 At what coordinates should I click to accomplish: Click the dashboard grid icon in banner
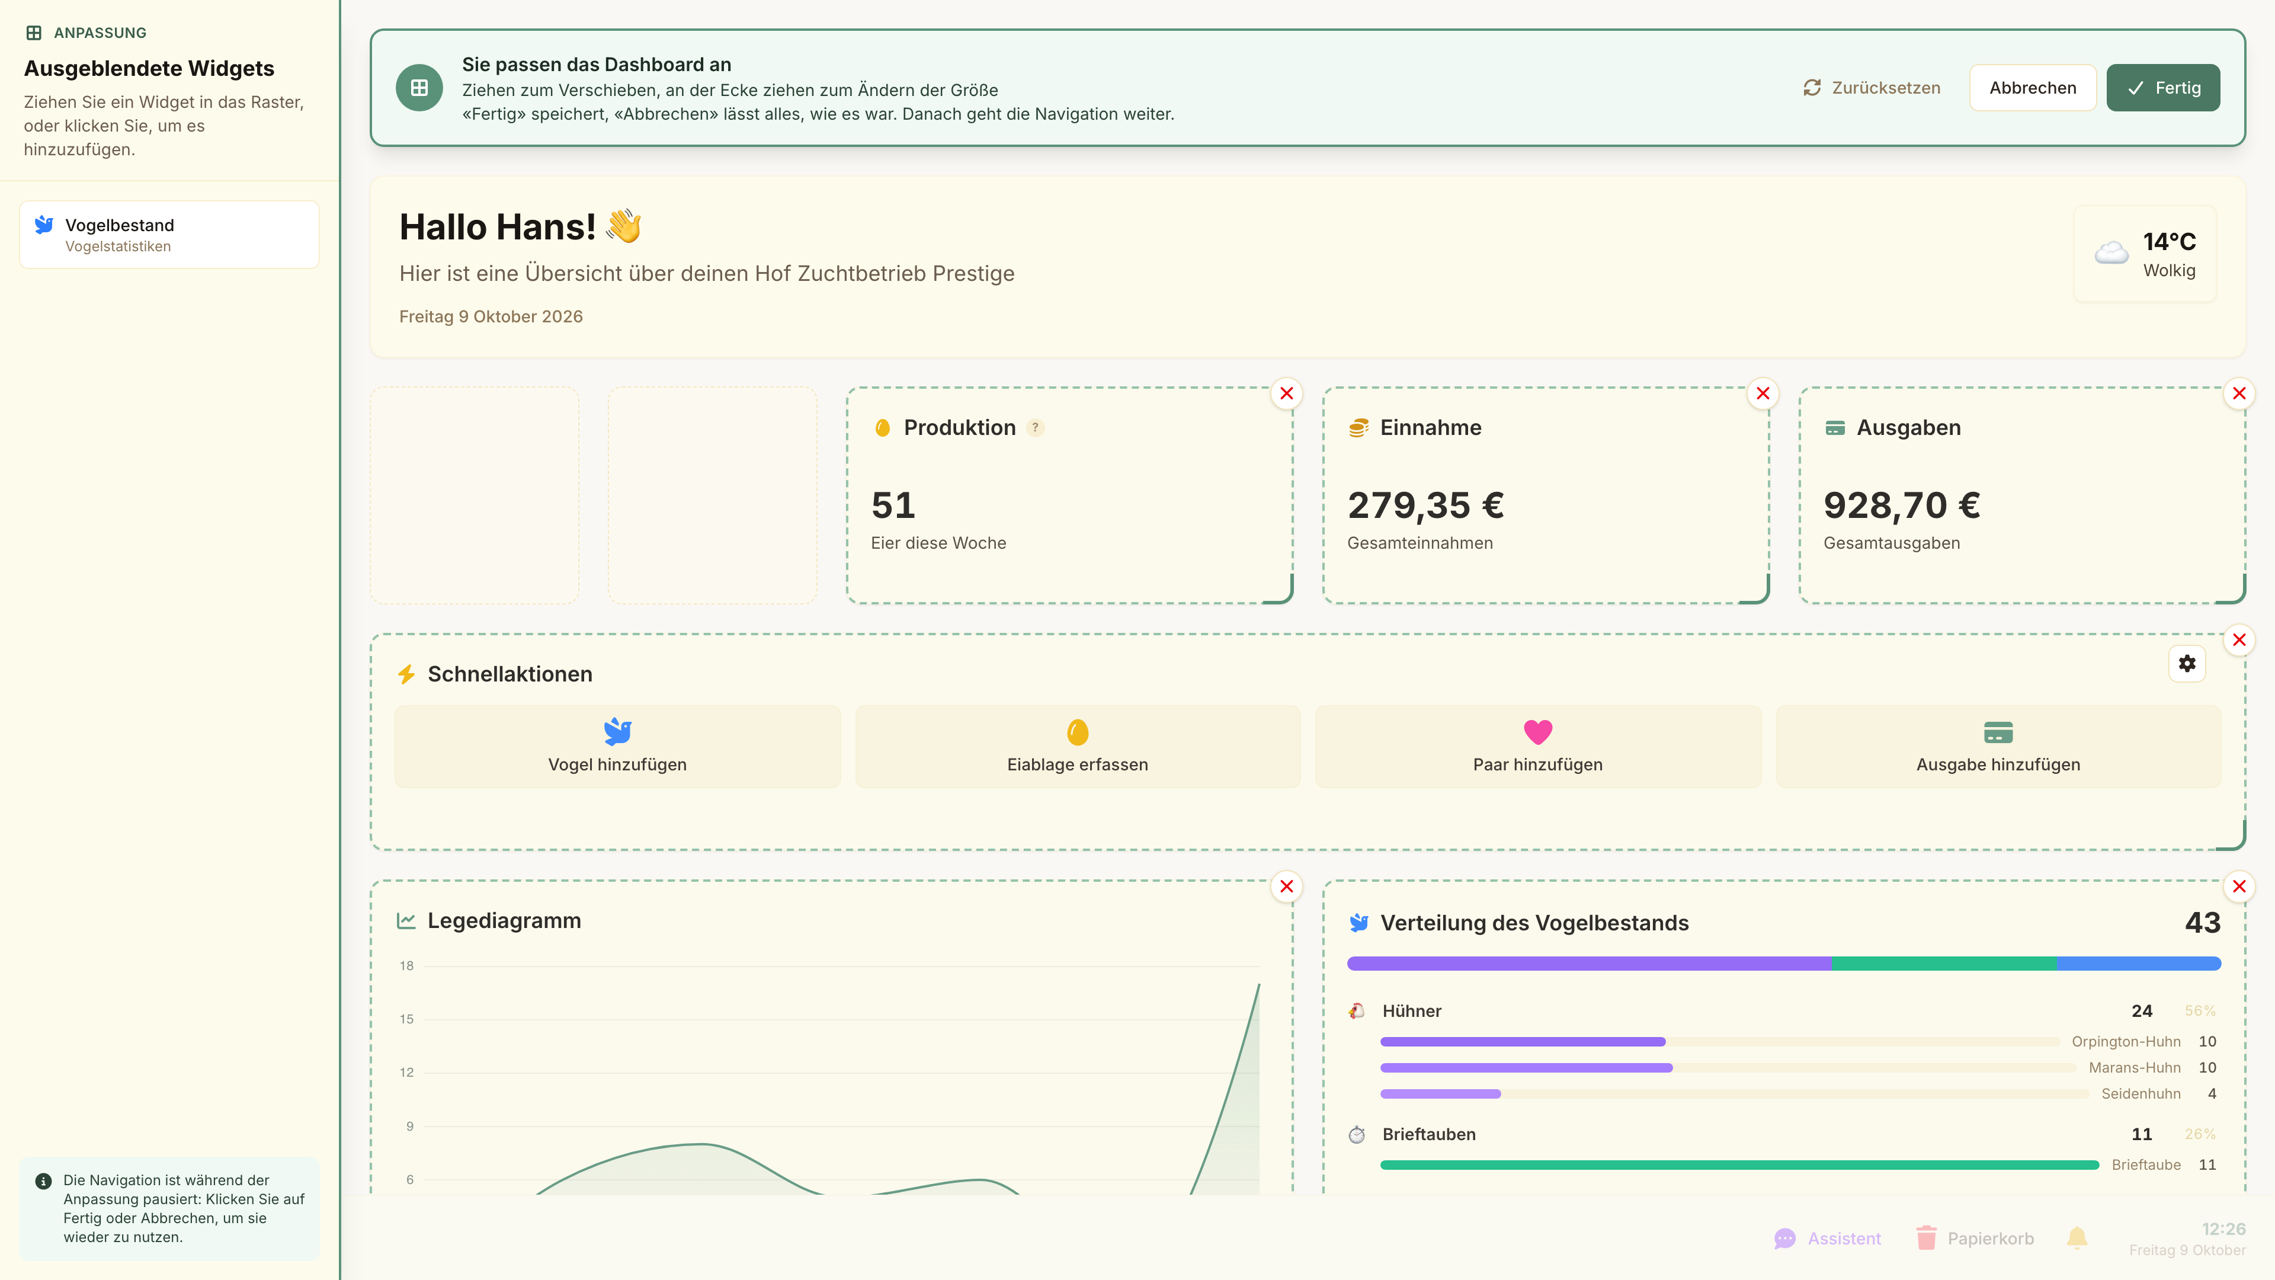click(x=419, y=88)
